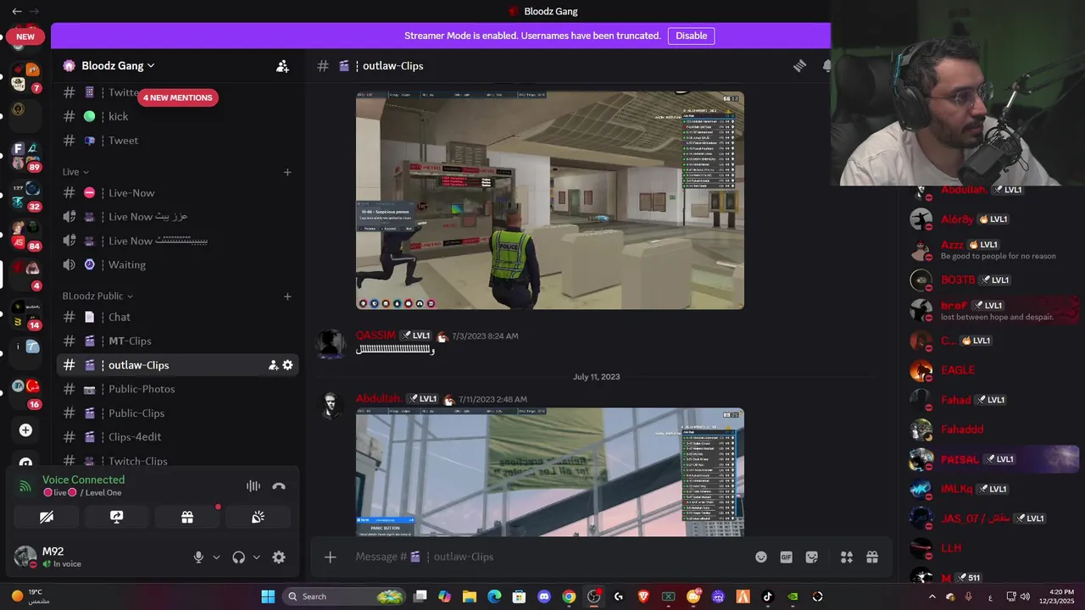Screen dimensions: 1085x610
Task: Select member EAGLE in the member list
Action: (x=992, y=370)
